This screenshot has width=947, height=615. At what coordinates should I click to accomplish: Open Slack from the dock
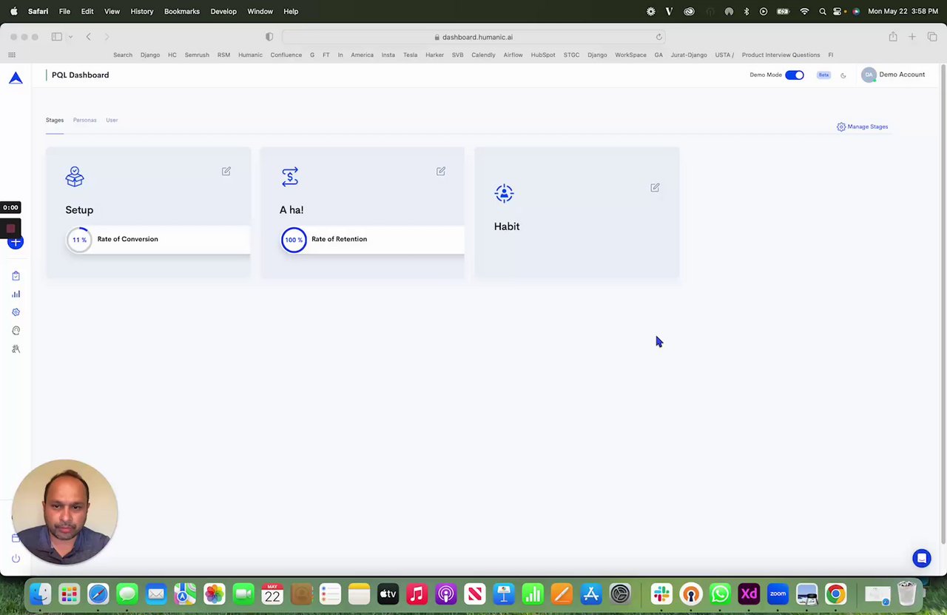coord(661,594)
